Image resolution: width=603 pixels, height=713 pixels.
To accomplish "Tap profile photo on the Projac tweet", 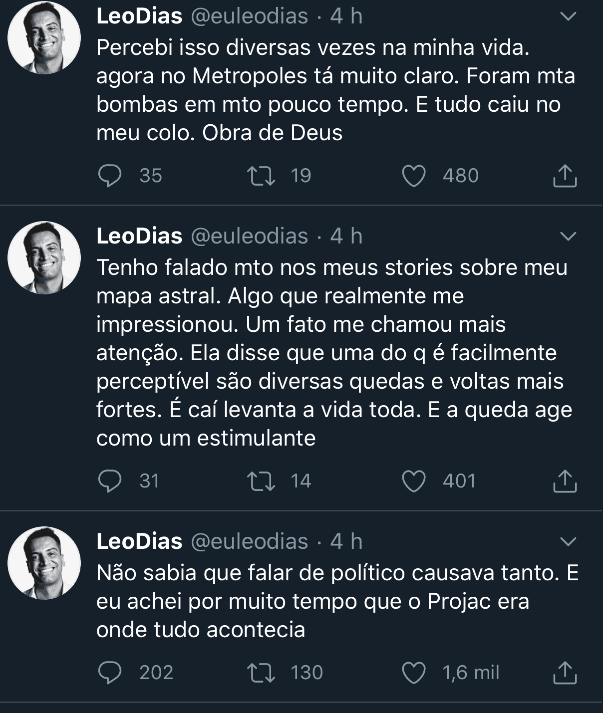I will point(44,563).
